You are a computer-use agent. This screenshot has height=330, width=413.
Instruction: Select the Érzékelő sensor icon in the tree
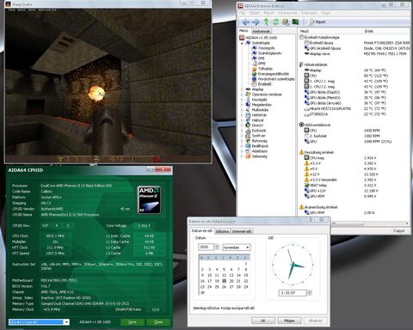click(254, 84)
